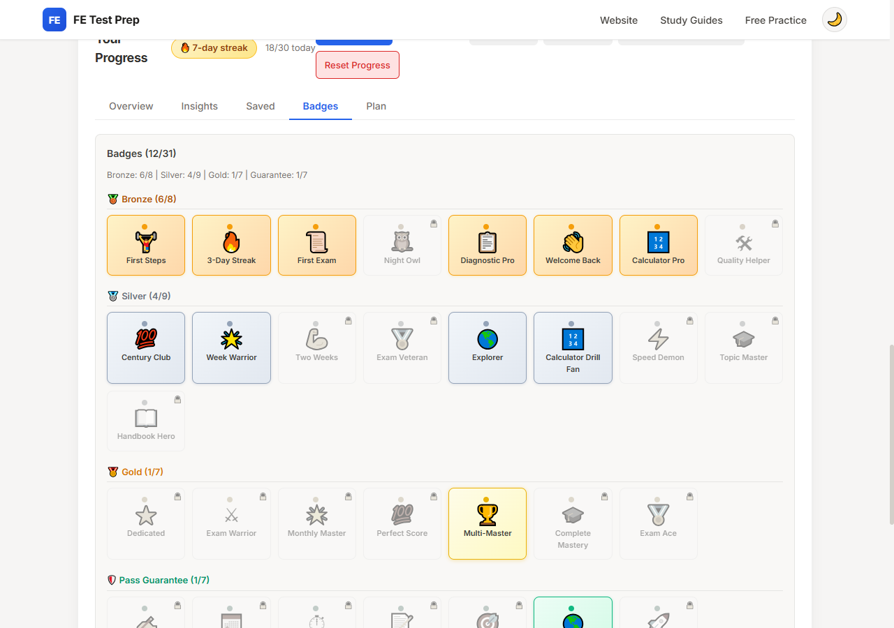Viewport: 894px width, 628px height.
Task: Click the FE logo icon in header
Action: point(54,20)
